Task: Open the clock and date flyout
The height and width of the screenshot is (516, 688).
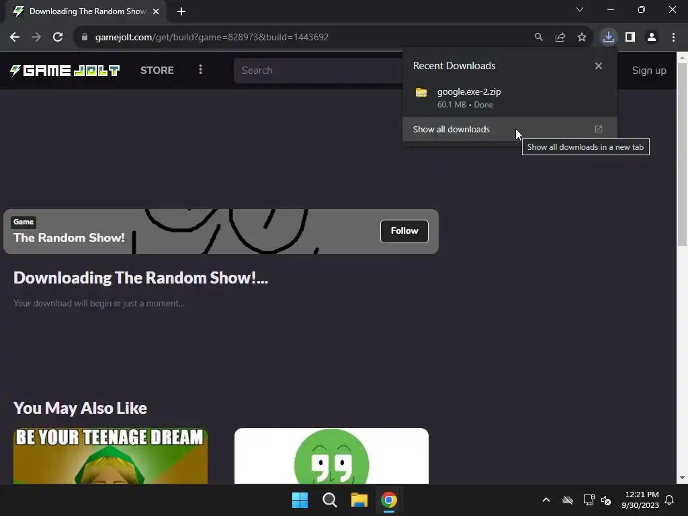Action: (x=640, y=500)
